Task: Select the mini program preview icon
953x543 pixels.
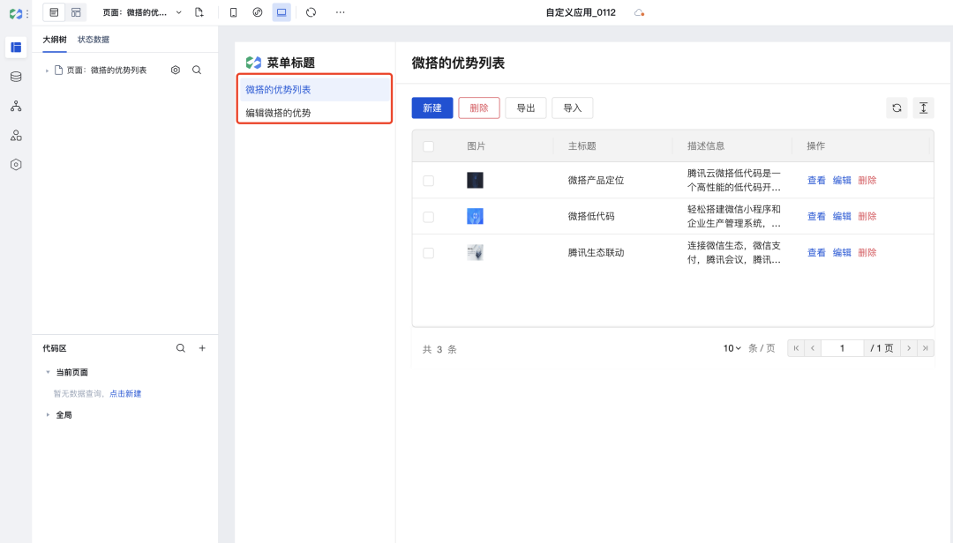Action: click(258, 12)
